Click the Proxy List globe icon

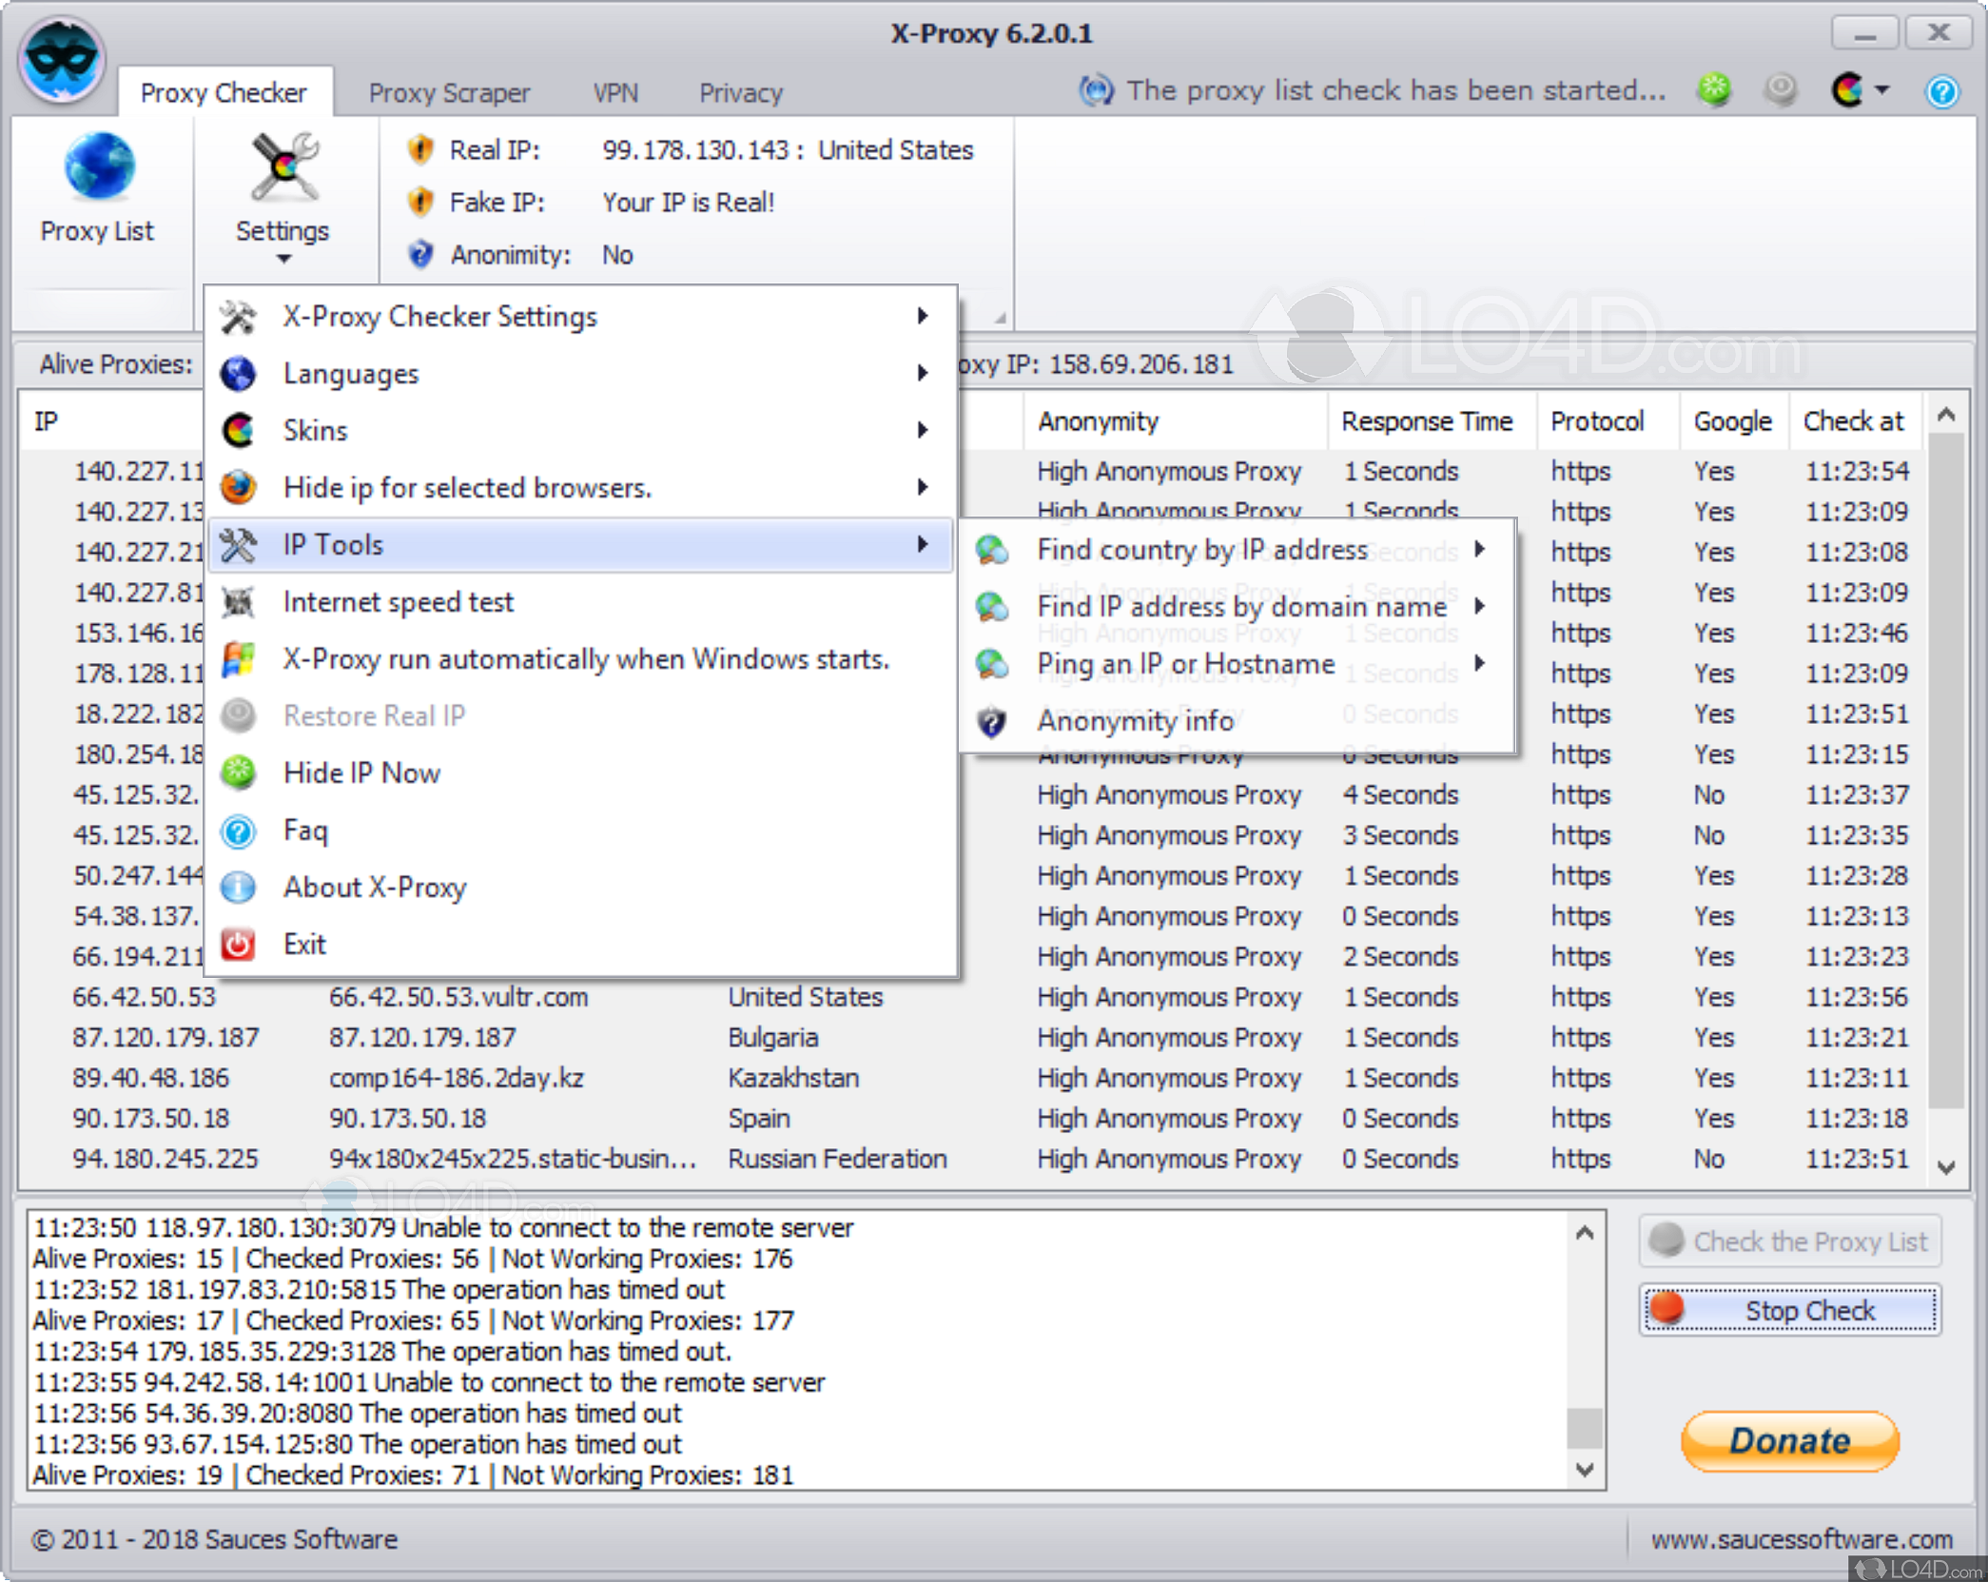[x=98, y=167]
